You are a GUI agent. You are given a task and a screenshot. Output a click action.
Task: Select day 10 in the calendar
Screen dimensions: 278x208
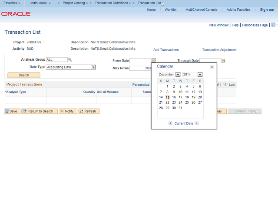[180, 92]
